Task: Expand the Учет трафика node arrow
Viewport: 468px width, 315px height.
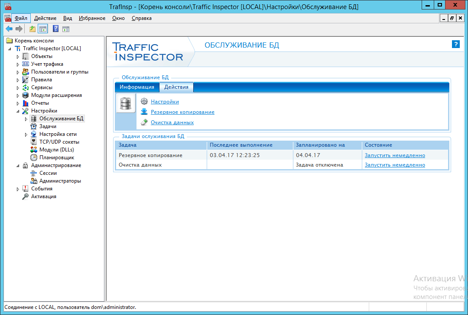Action: coord(18,64)
